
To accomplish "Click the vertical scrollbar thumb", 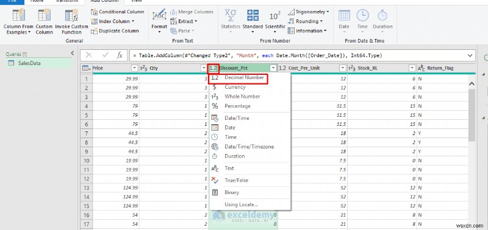I will 472,114.
